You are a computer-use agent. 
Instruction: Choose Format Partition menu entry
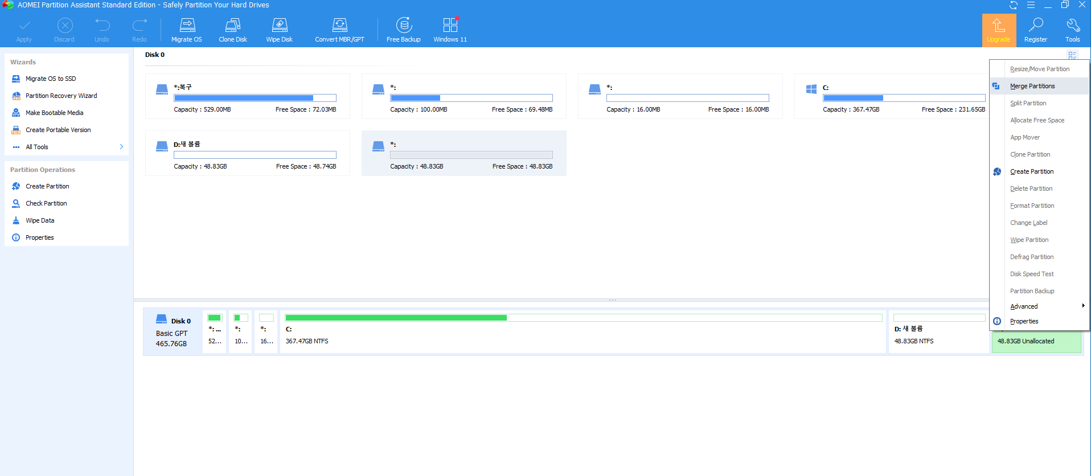click(x=1040, y=206)
